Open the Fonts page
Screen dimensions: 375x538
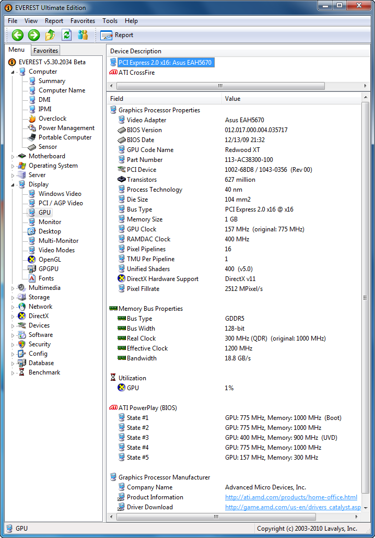tap(46, 278)
